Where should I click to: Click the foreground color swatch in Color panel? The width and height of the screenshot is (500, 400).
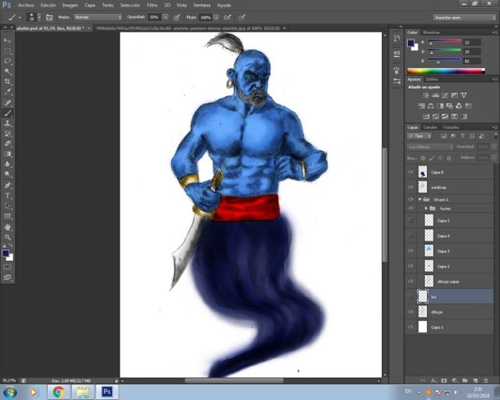(411, 43)
